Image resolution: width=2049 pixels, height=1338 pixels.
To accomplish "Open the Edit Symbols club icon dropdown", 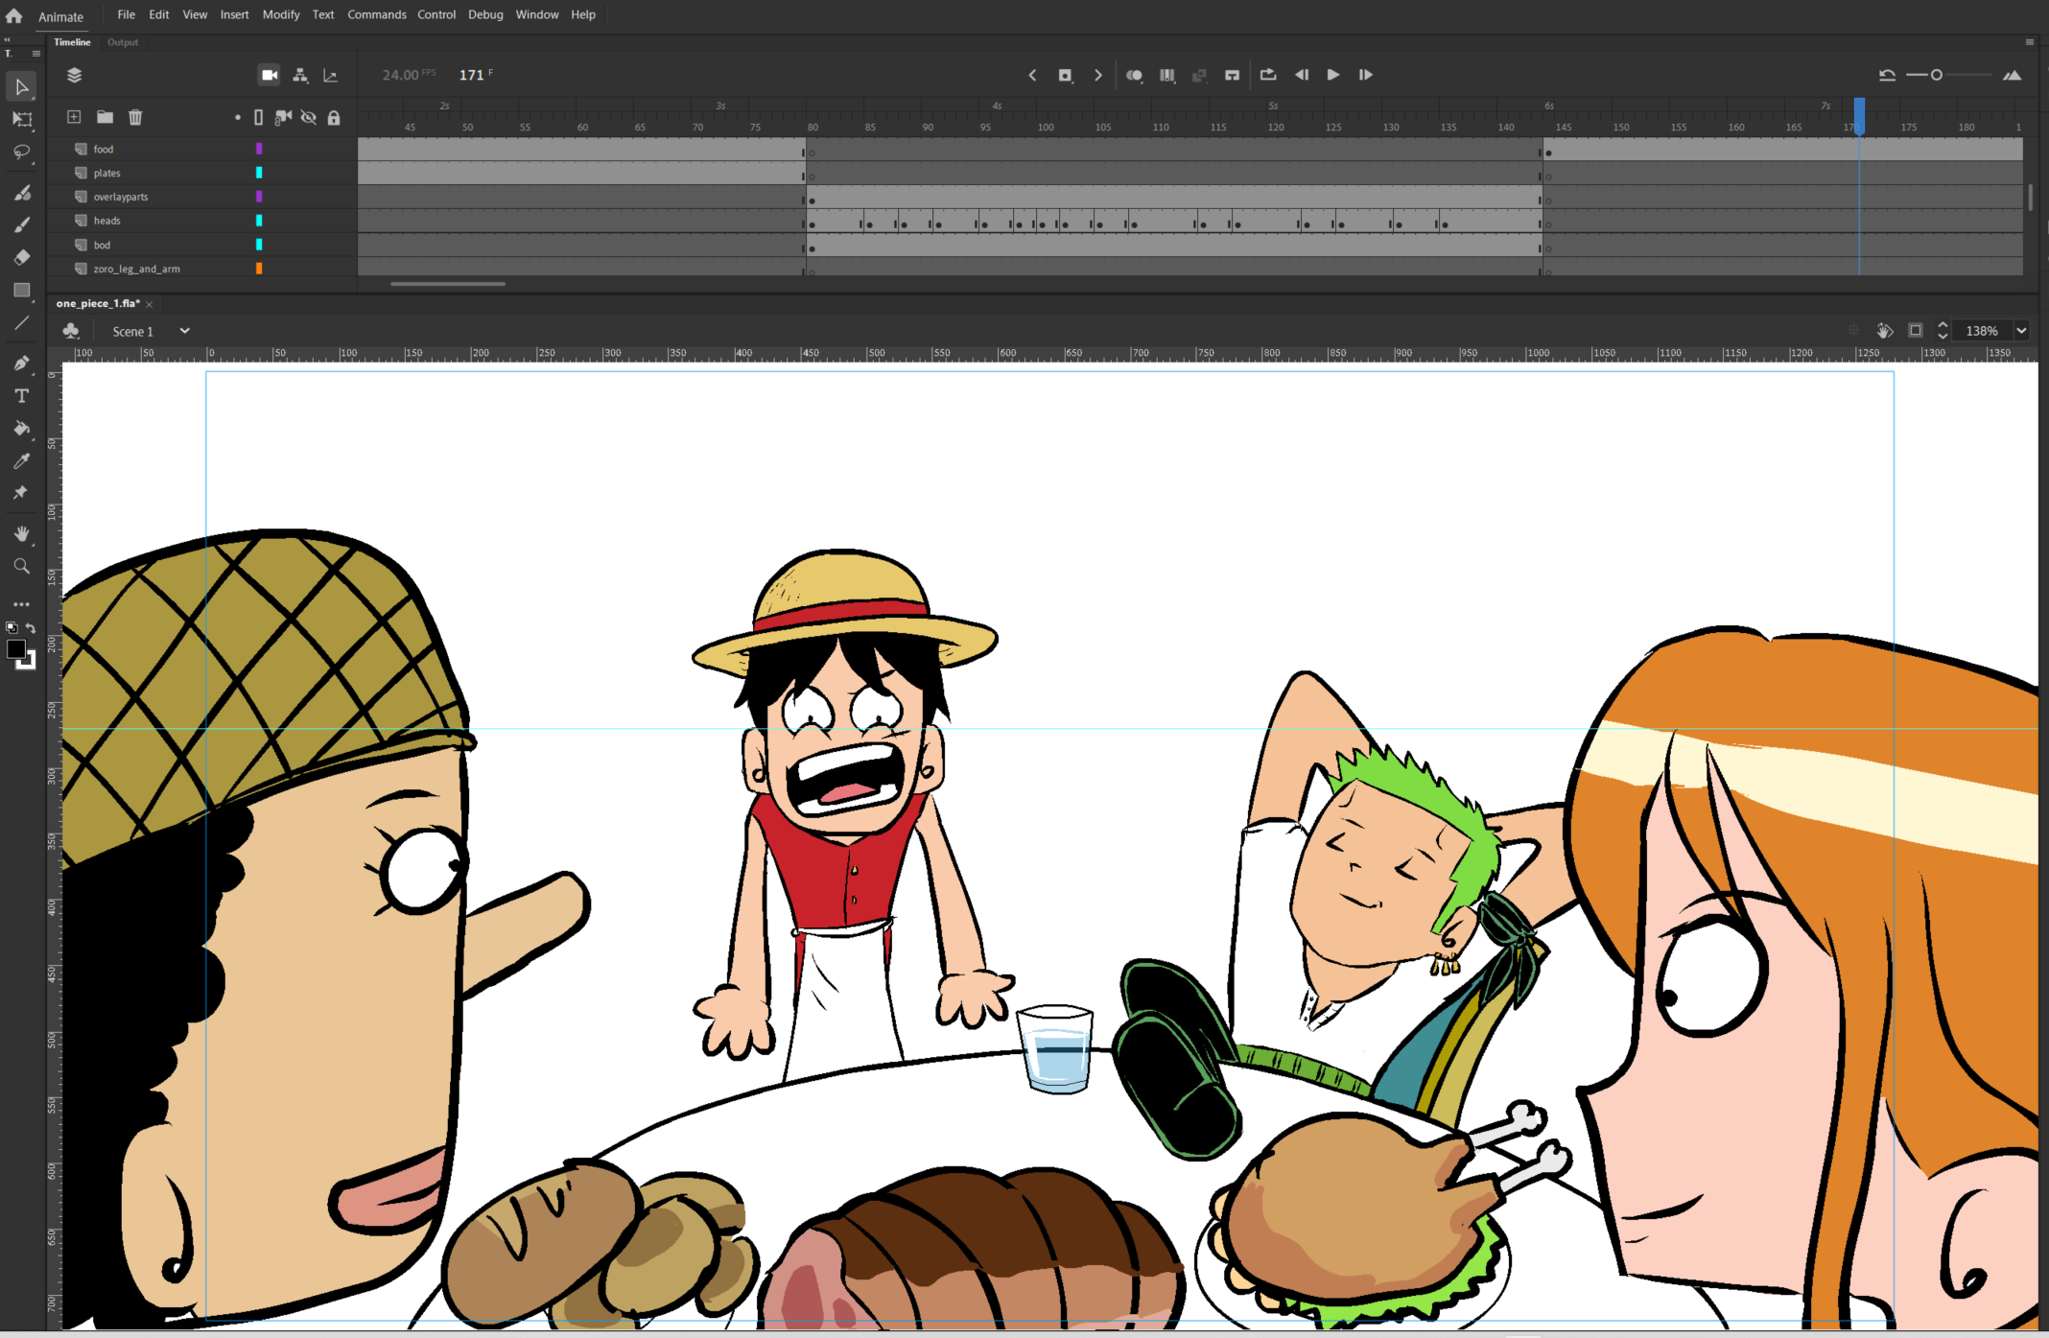I will pos(71,331).
